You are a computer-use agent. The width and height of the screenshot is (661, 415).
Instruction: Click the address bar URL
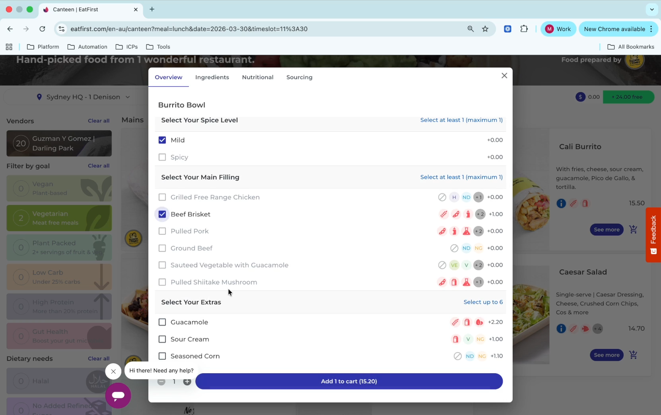(189, 29)
